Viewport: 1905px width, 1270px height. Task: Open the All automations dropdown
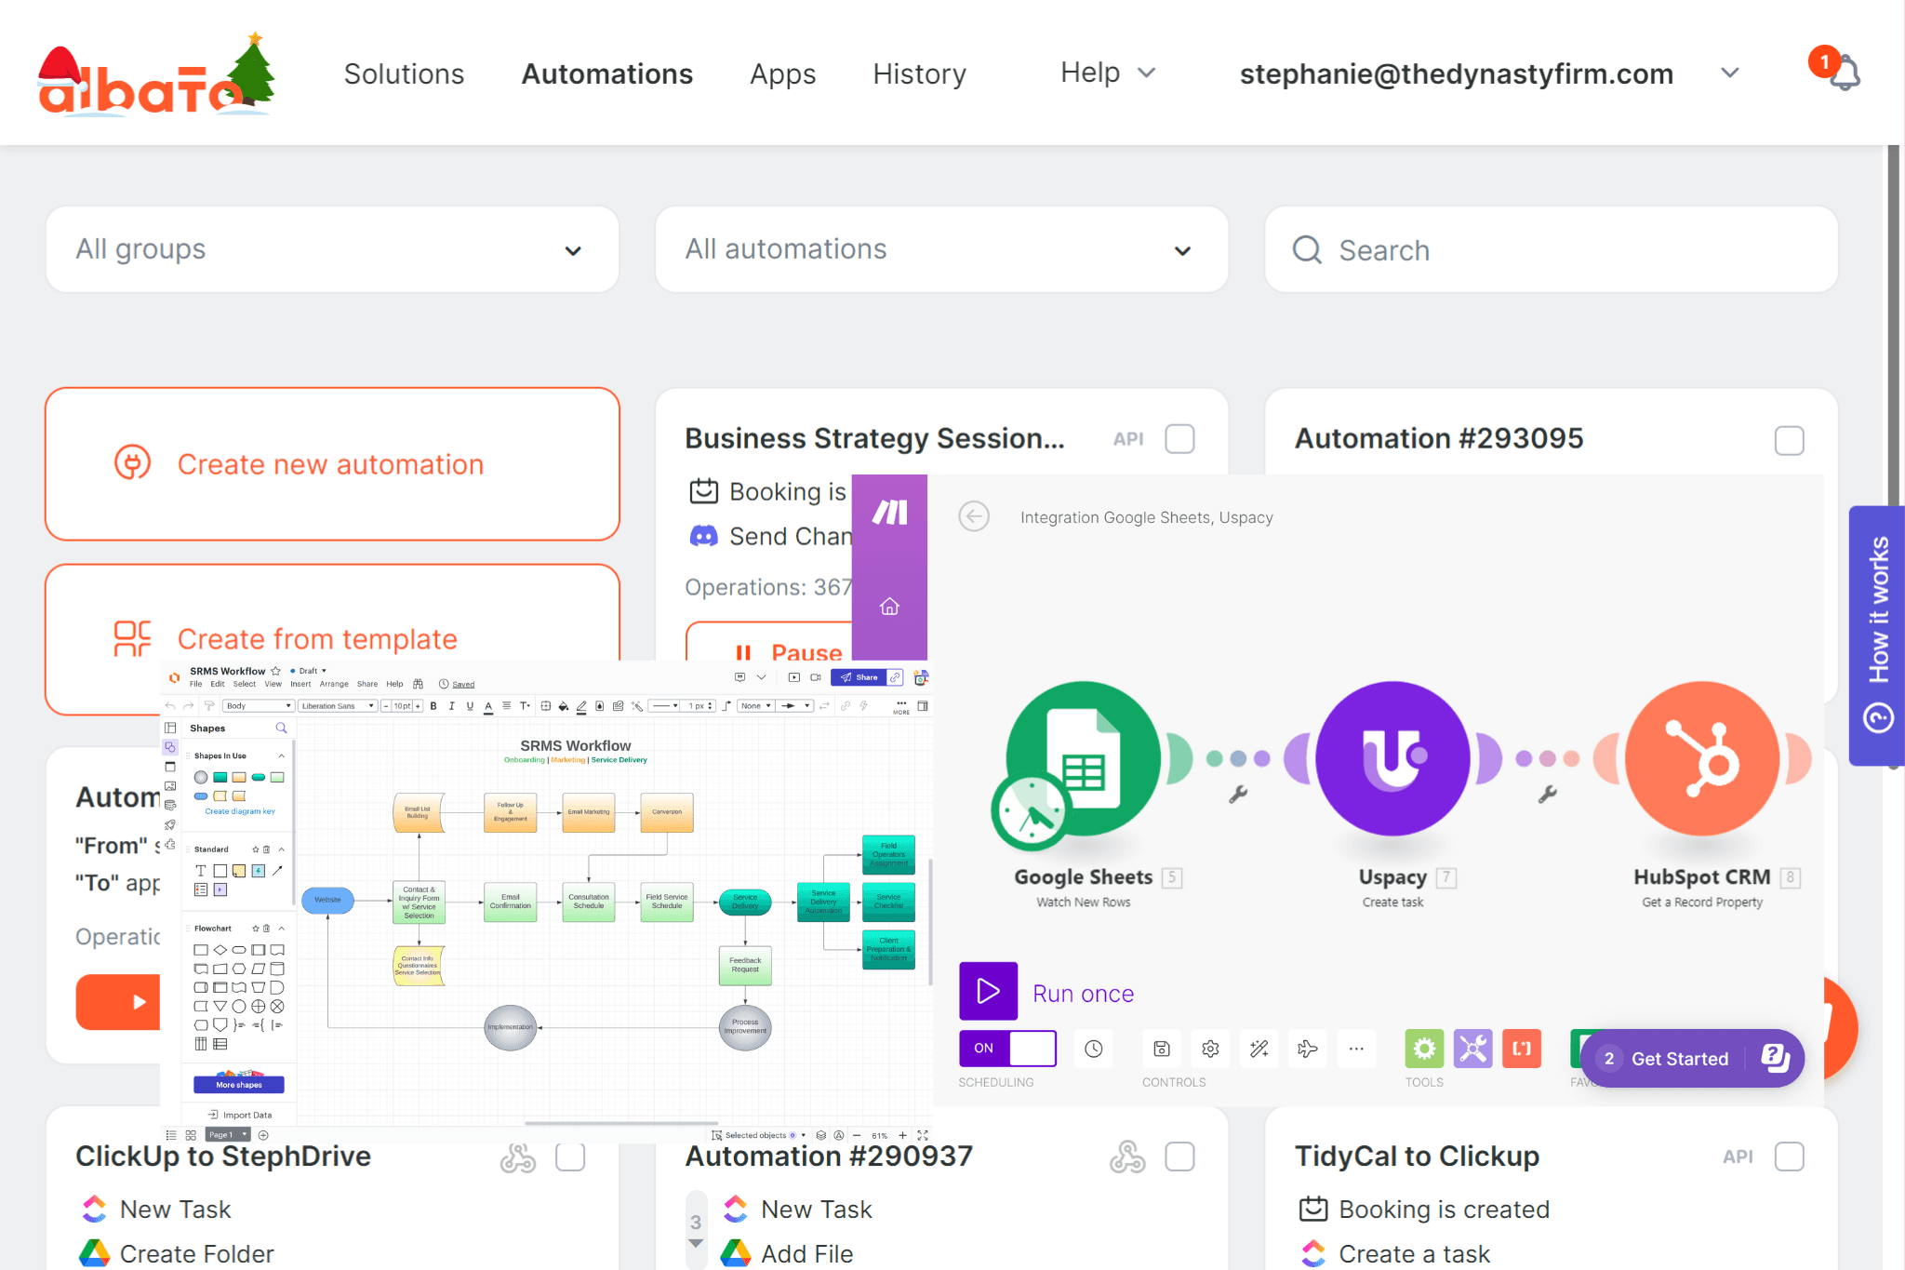click(941, 249)
